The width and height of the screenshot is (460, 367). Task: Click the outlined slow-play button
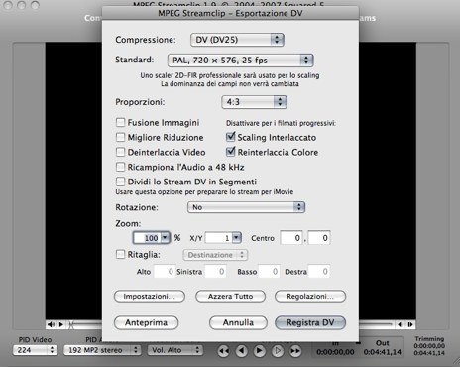pyautogui.click(x=278, y=351)
